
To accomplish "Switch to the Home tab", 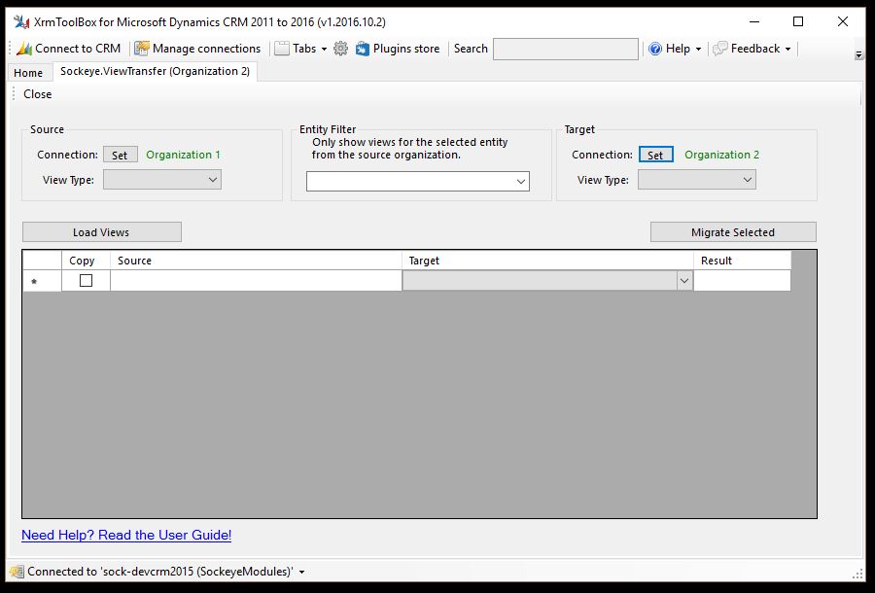I will pyautogui.click(x=28, y=73).
